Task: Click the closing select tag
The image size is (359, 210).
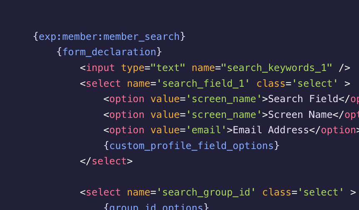Action: (x=106, y=161)
